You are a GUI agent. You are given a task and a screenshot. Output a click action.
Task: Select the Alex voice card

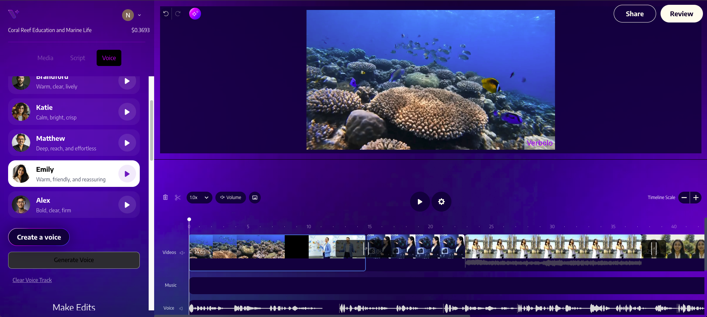click(x=74, y=205)
